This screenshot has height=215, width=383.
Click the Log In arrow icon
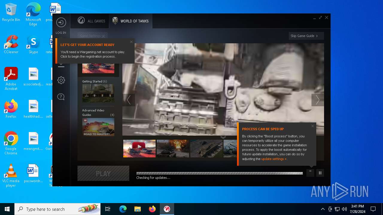[61, 22]
